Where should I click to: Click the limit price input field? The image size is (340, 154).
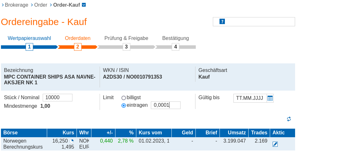coord(165,105)
